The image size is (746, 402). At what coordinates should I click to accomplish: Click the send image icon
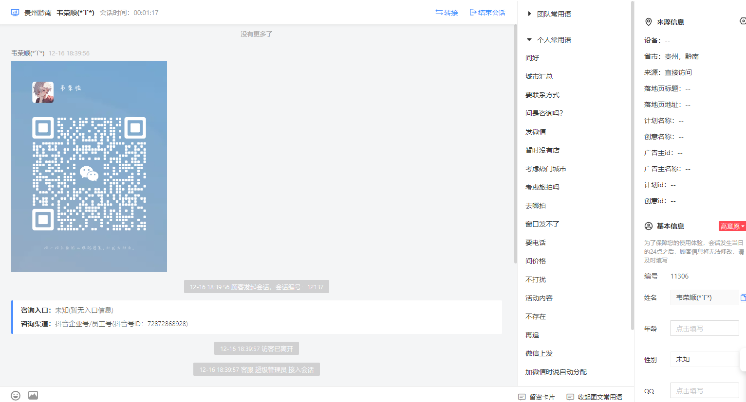coord(33,395)
